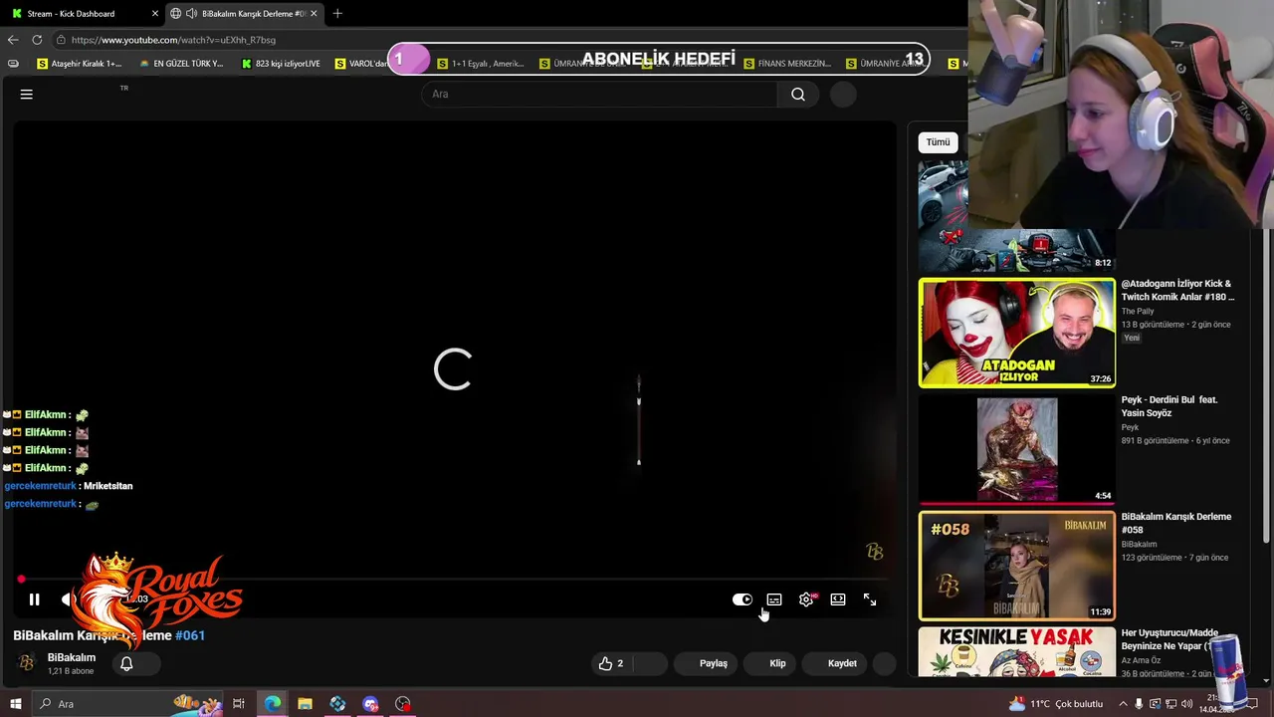Screen dimensions: 1274x717
Task: Open the Discord taskbar icon
Action: [x=370, y=704]
